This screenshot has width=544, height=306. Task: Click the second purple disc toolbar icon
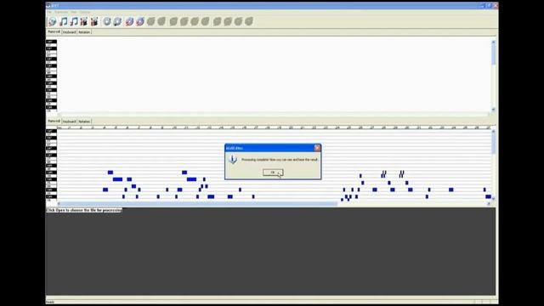click(x=140, y=21)
